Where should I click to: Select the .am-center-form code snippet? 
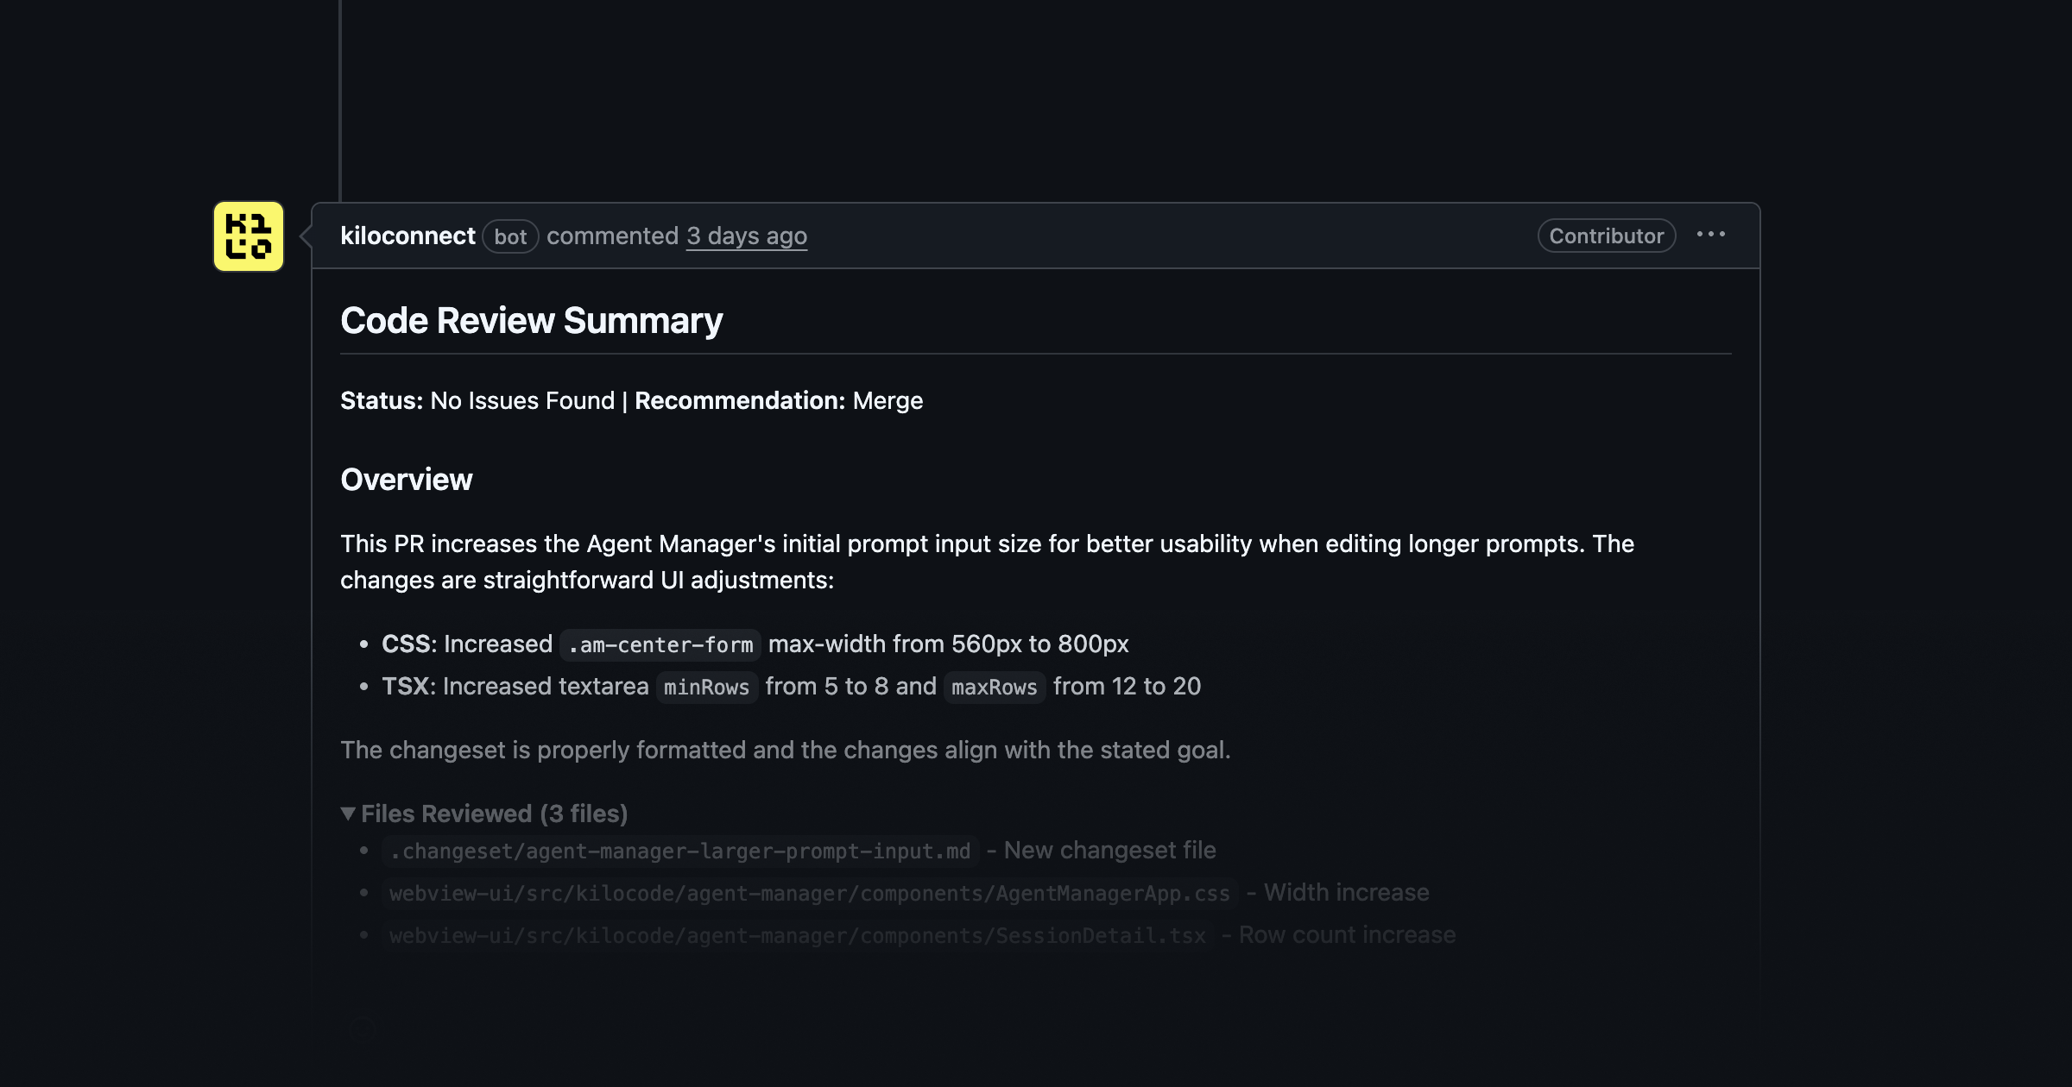[660, 644]
